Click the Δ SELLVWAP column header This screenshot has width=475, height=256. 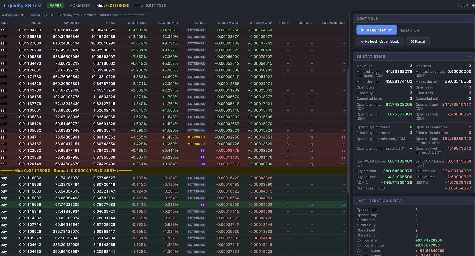click(261, 23)
